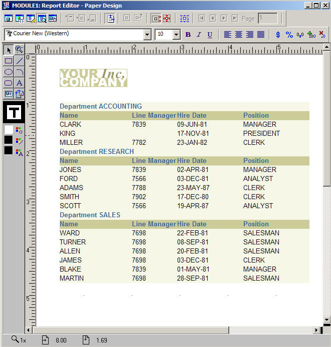Toggle Italic formatting

click(x=199, y=35)
